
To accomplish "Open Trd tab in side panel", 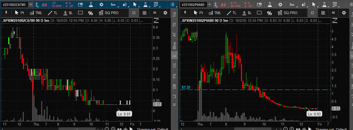I will point(174,15).
